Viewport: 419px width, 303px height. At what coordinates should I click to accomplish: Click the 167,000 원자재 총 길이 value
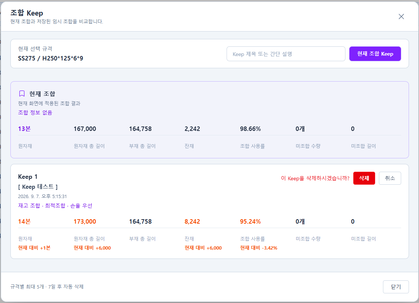coord(85,129)
